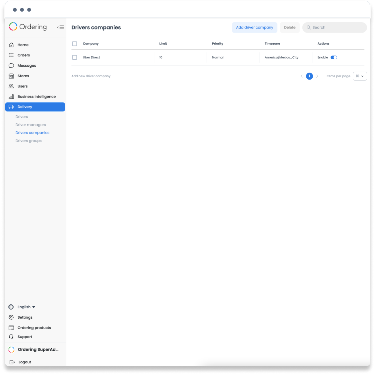Open the Settings link

tap(25, 317)
